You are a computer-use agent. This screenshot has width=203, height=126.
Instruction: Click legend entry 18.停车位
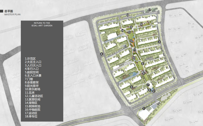[x=32, y=116]
